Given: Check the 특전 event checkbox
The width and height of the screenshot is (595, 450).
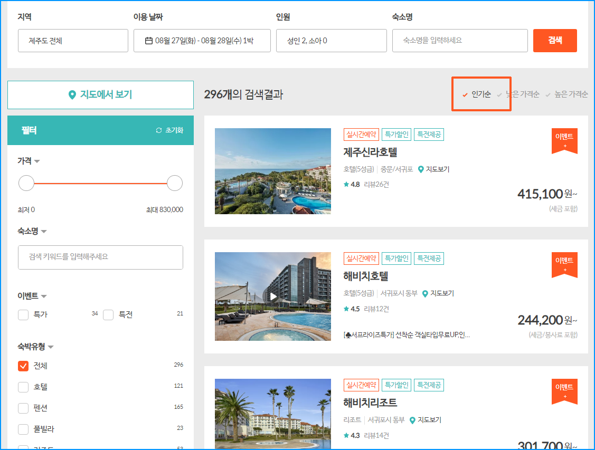Looking at the screenshot, I should (108, 314).
